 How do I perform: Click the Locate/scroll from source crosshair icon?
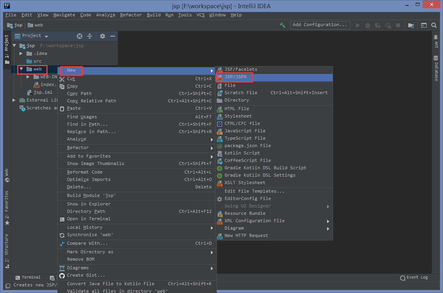click(80, 36)
